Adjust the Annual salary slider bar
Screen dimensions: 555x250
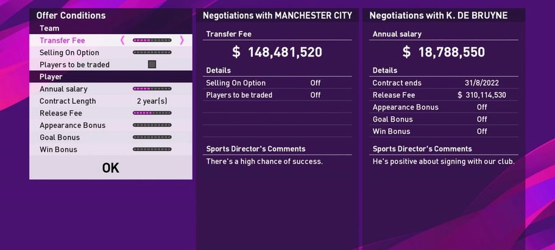point(152,89)
